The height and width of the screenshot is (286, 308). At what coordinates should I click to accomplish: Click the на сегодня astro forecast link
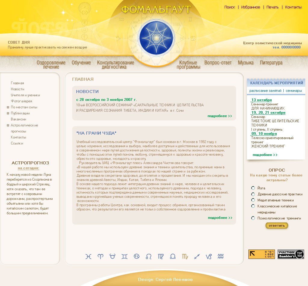(29, 168)
